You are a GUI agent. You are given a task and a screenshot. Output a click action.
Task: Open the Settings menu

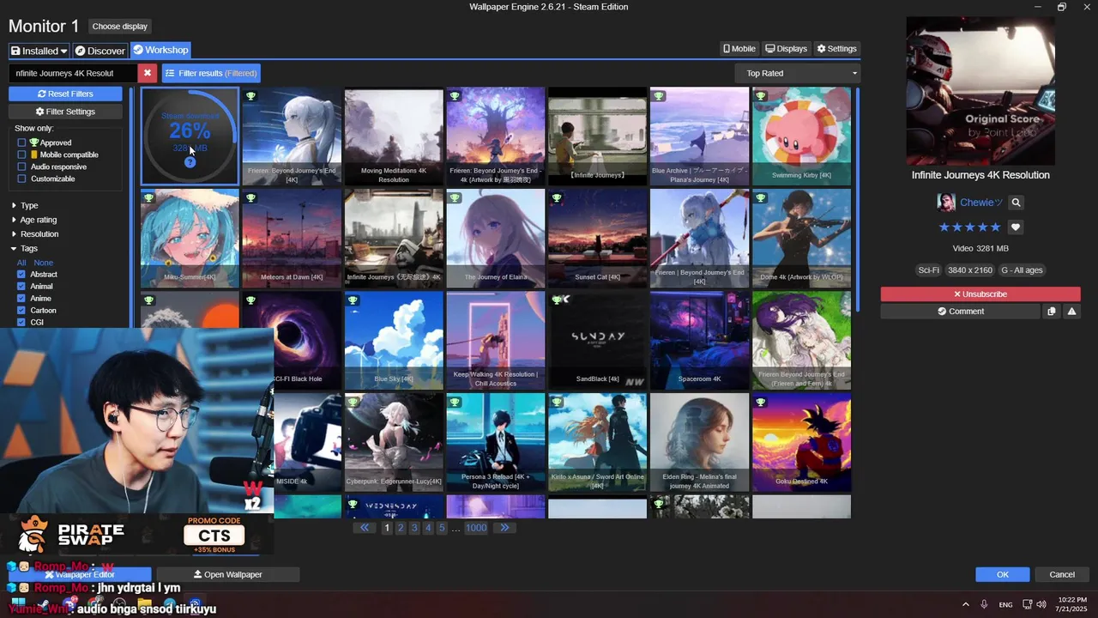coord(836,49)
